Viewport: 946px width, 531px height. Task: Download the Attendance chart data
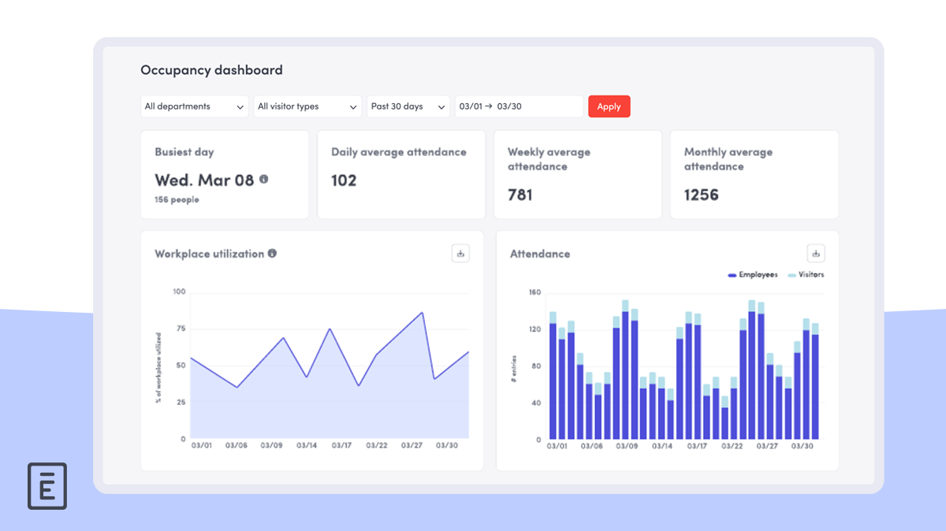click(816, 253)
